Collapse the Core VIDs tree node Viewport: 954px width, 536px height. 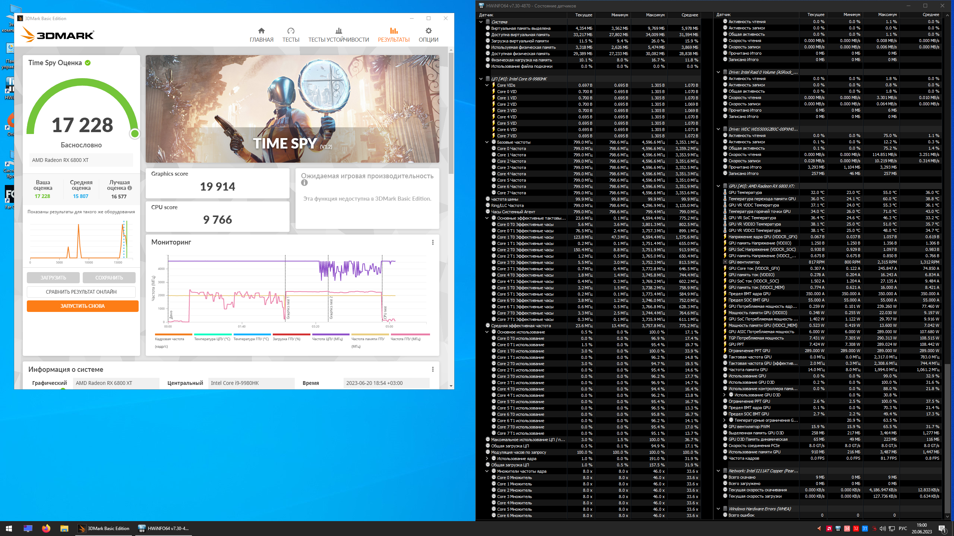click(x=487, y=85)
